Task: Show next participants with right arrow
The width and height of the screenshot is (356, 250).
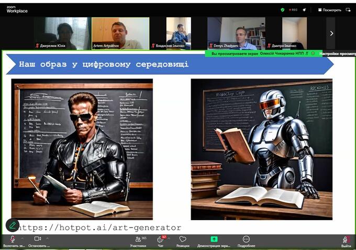Action: point(331,33)
